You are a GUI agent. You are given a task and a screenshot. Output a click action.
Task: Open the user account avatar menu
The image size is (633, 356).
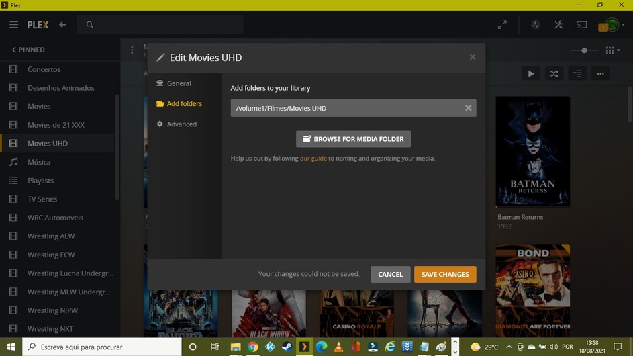coord(612,25)
